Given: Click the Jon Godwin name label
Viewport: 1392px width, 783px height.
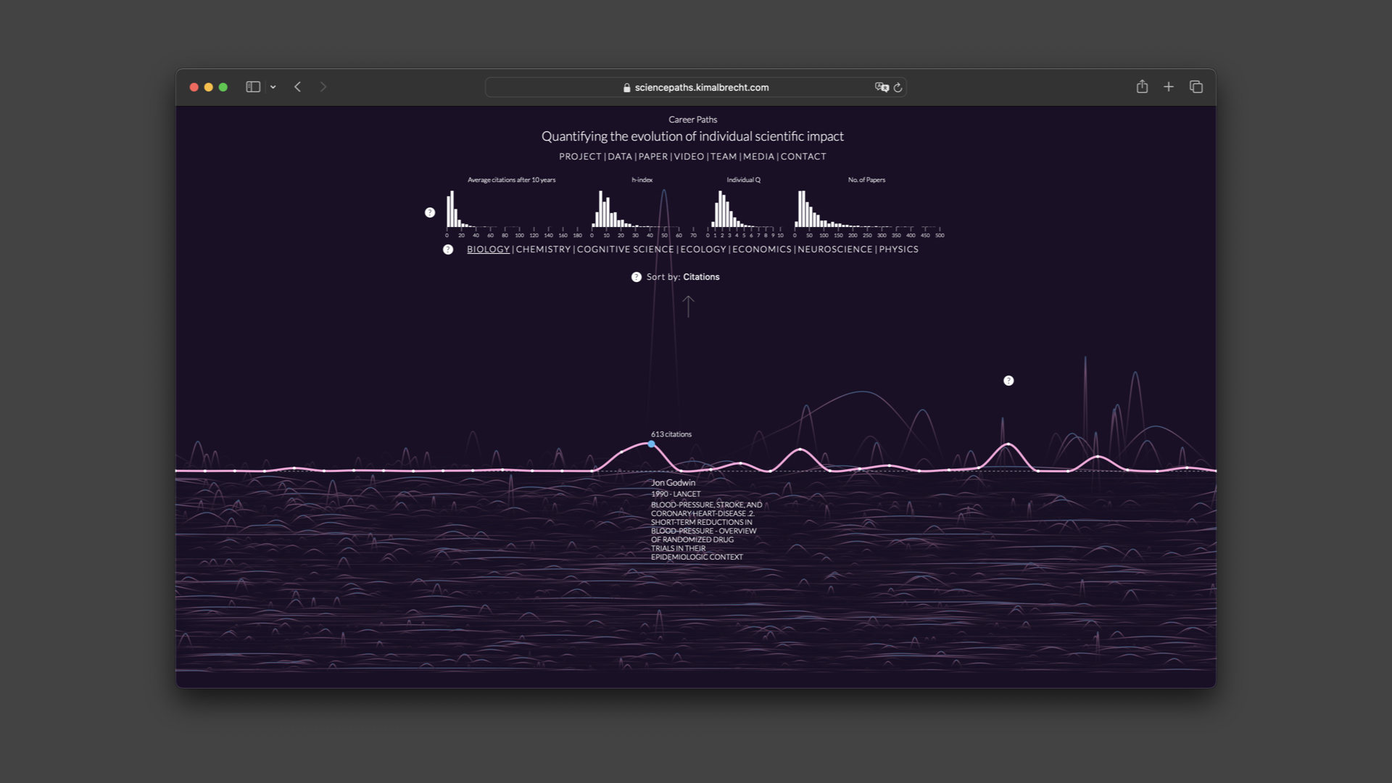Looking at the screenshot, I should pos(673,483).
